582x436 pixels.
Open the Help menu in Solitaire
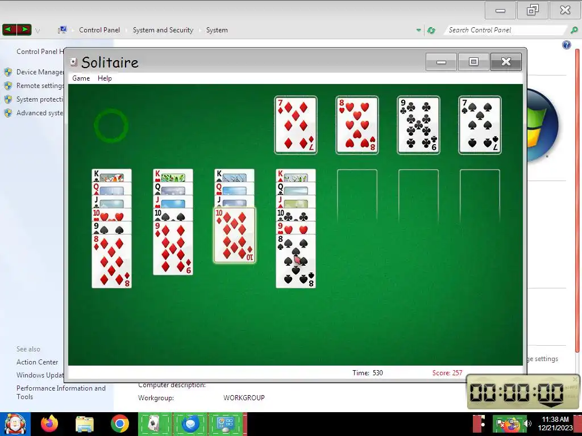[105, 78]
